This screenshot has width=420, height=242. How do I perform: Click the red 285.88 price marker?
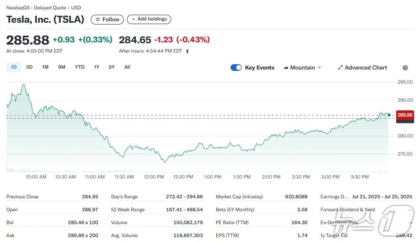pyautogui.click(x=405, y=115)
